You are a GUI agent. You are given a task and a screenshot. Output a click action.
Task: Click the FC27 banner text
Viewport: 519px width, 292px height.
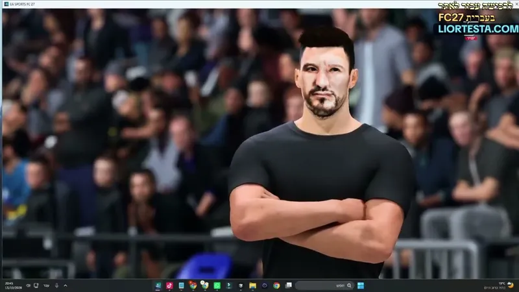451,18
